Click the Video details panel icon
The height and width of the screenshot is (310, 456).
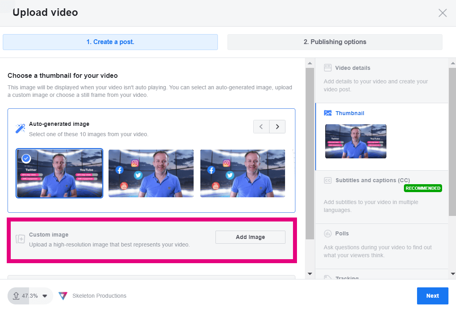point(328,67)
